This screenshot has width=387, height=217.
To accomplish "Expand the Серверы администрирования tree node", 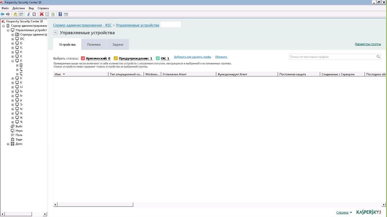I will point(13,35).
